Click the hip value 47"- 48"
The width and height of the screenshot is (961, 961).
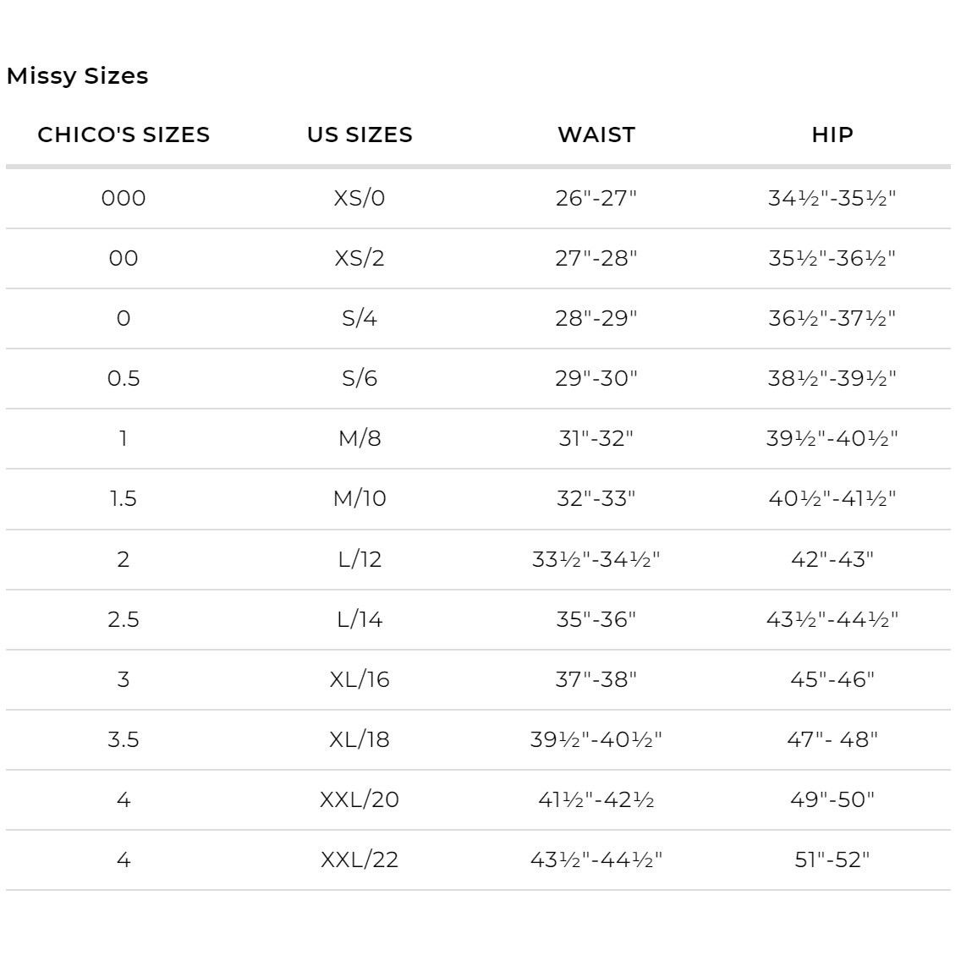click(832, 739)
